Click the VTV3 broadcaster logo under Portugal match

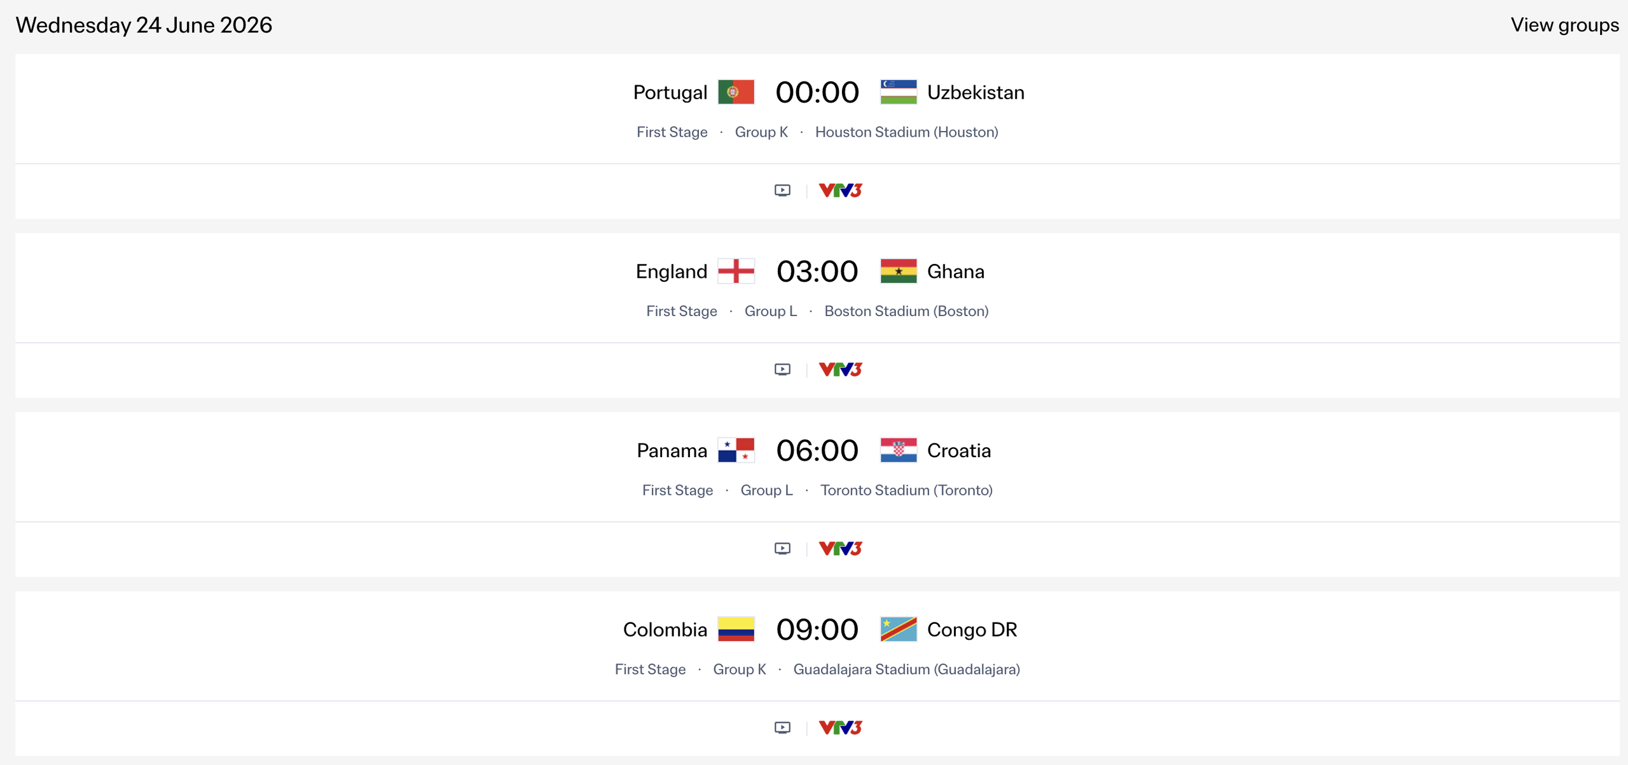[839, 190]
